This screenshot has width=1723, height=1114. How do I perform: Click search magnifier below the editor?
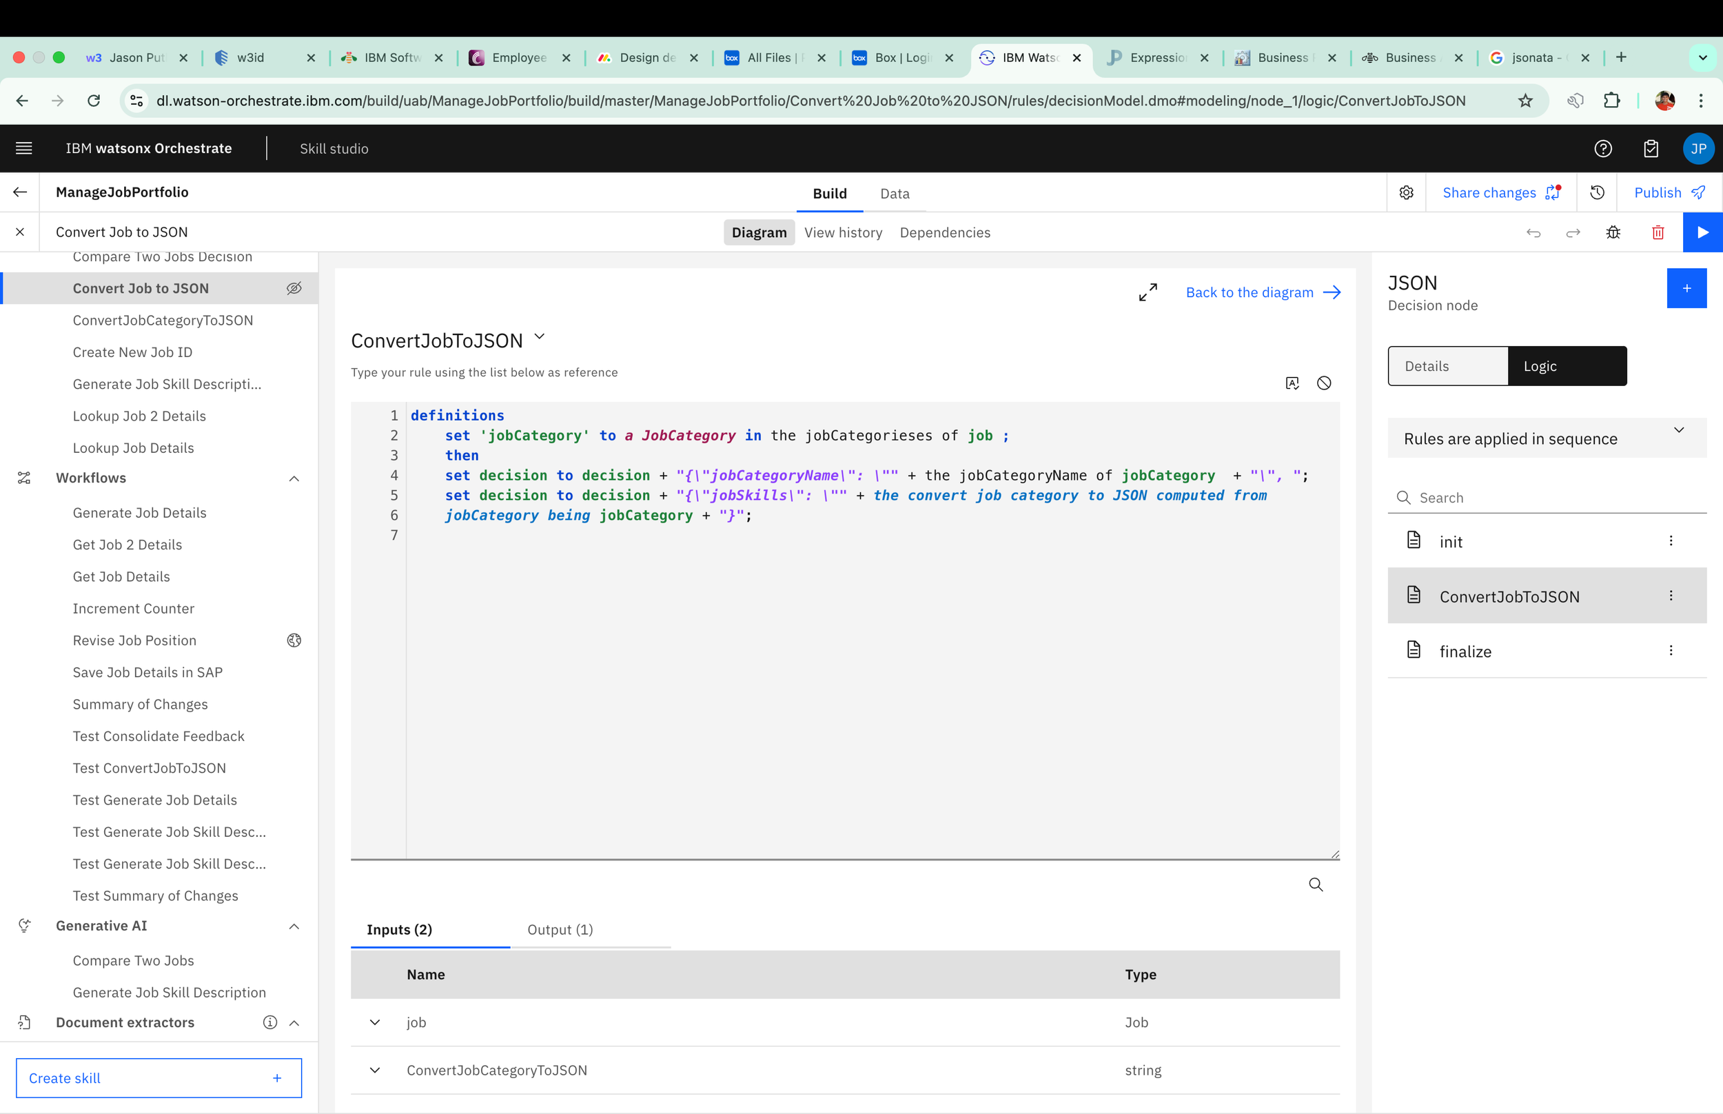pos(1315,884)
